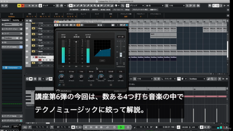The width and height of the screenshot is (233, 131).
Task: Click the Compressor ATTACK knob
Action: (x=71, y=77)
